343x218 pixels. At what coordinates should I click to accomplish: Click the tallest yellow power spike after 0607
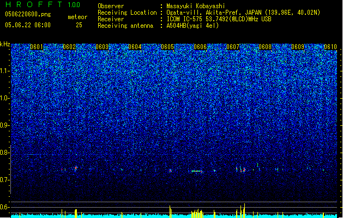pos(244,210)
